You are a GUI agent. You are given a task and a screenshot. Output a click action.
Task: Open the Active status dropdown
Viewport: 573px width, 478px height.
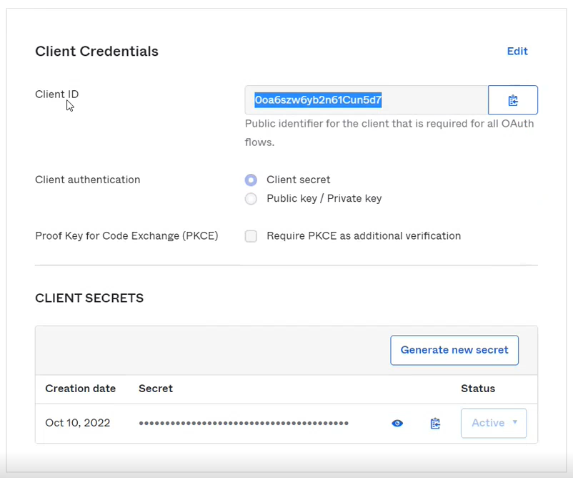pos(494,423)
